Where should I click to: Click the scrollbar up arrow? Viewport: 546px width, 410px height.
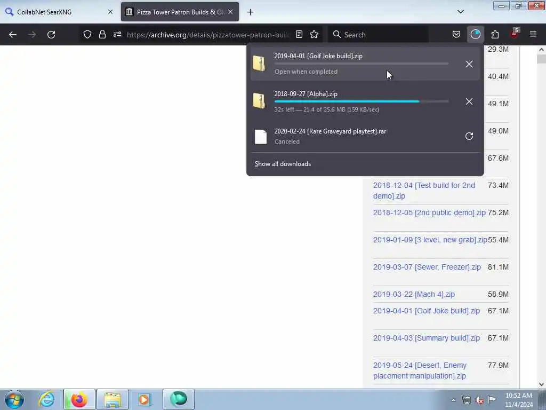tap(541, 50)
